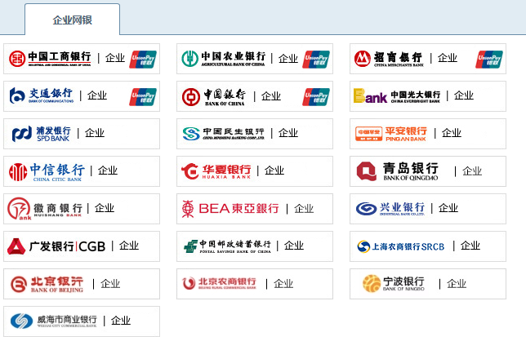Click 企业 link beside 威海市商业银行
The height and width of the screenshot is (341, 526).
coord(121,321)
